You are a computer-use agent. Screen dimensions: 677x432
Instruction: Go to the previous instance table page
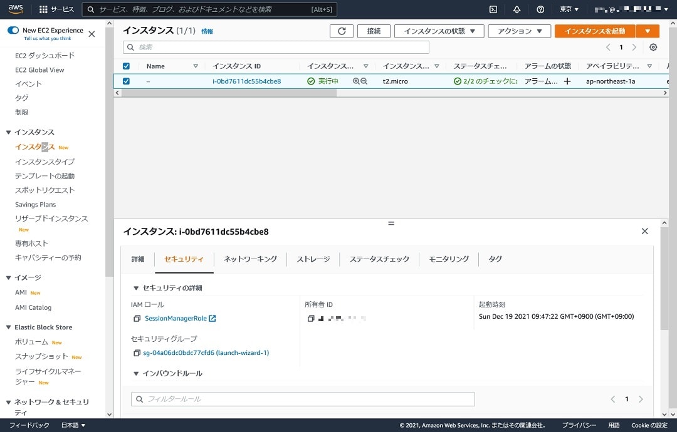(608, 48)
